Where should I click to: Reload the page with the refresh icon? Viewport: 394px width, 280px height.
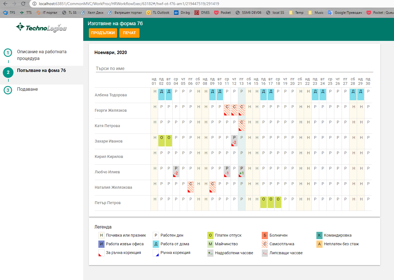click(x=23, y=4)
